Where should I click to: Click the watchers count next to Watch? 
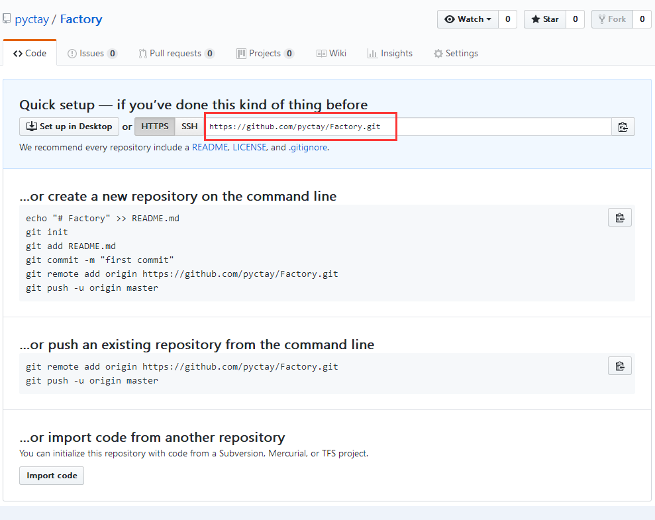pos(508,19)
